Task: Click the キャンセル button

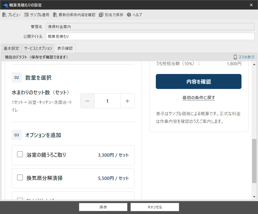Action: 155,207
